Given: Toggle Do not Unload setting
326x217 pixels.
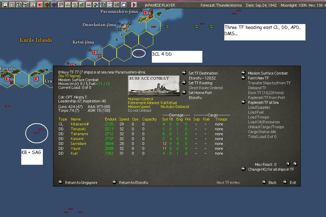Looking at the screenshot, I should pyautogui.click(x=139, y=110).
